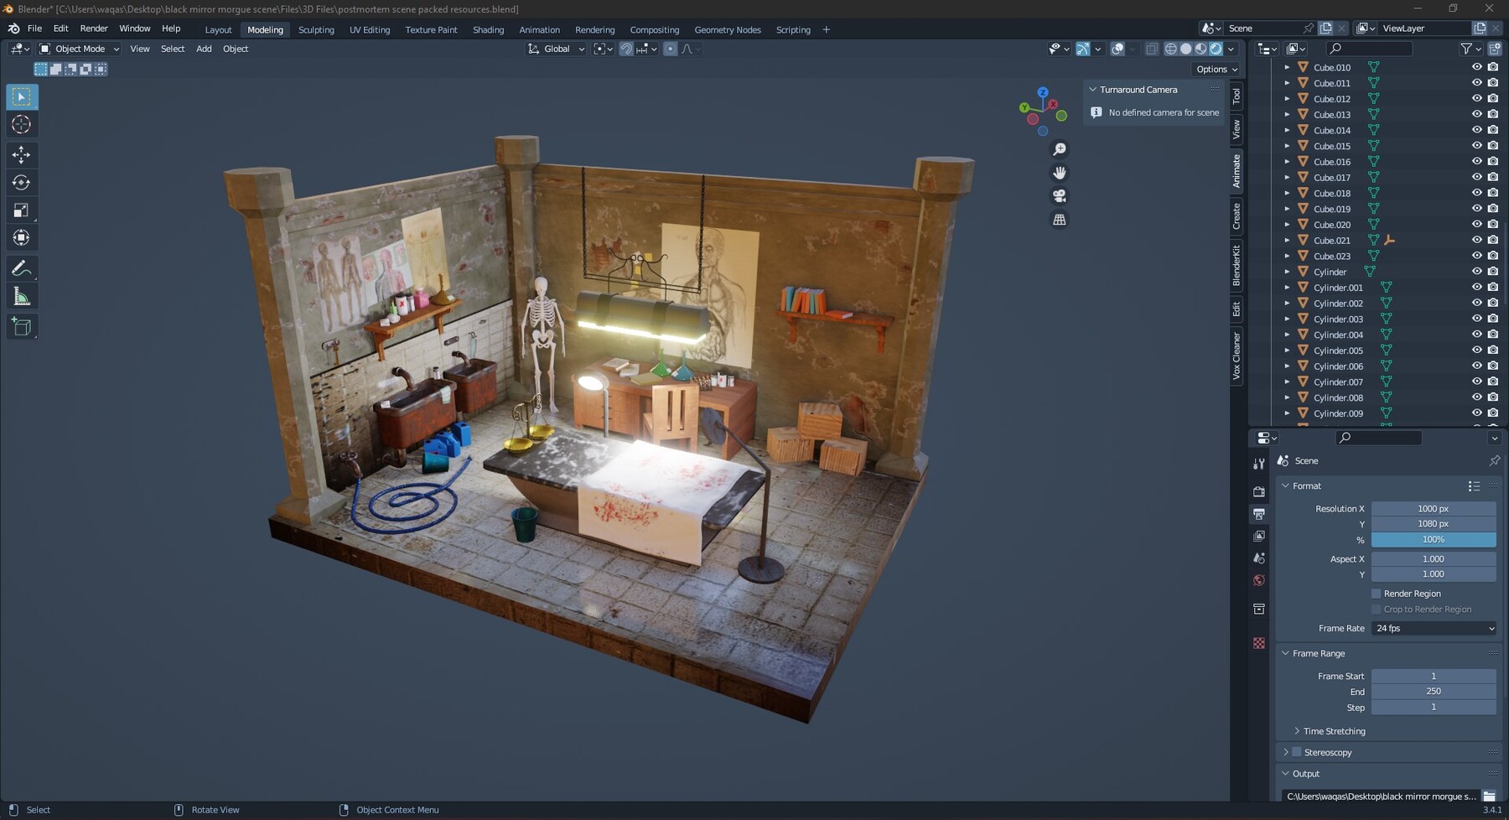
Task: Expand the Time Stretching section
Action: 1331,730
